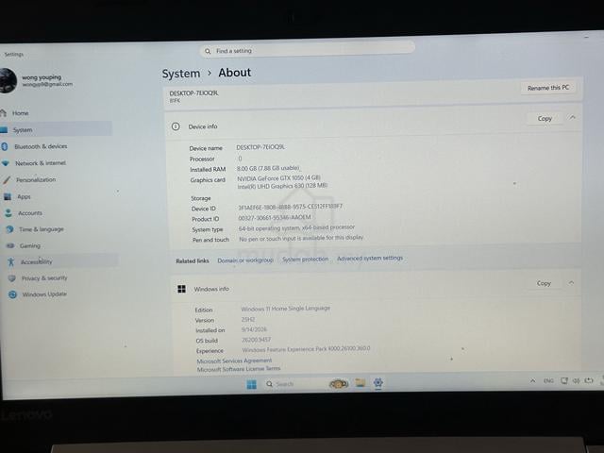Screen dimensions: 604x453
Task: Click the OS build number value
Action: (x=256, y=340)
